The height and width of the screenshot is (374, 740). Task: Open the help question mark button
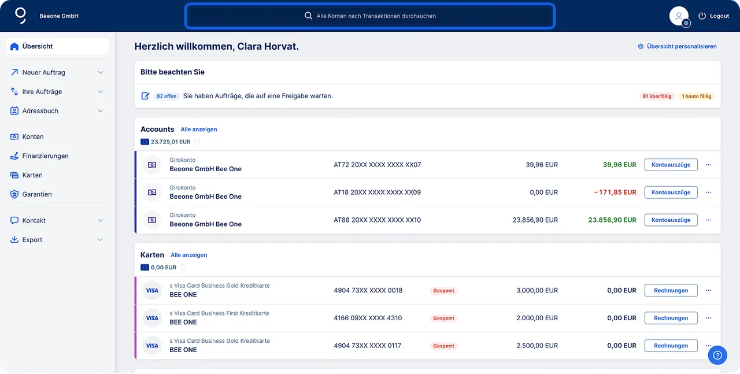click(717, 355)
